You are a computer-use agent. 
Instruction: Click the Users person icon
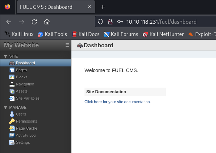point(12,114)
